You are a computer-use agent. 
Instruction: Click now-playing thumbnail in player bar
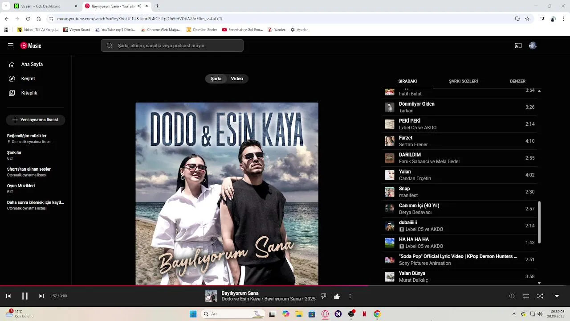pyautogui.click(x=211, y=296)
